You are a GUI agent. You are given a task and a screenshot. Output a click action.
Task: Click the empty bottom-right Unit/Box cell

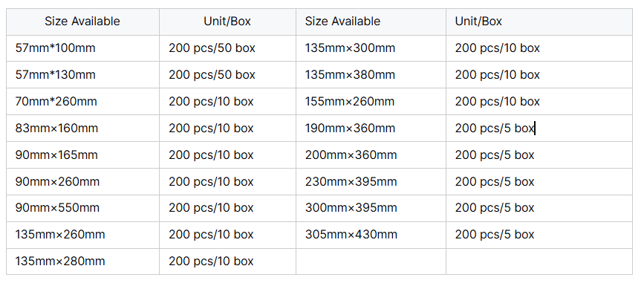pyautogui.click(x=539, y=261)
